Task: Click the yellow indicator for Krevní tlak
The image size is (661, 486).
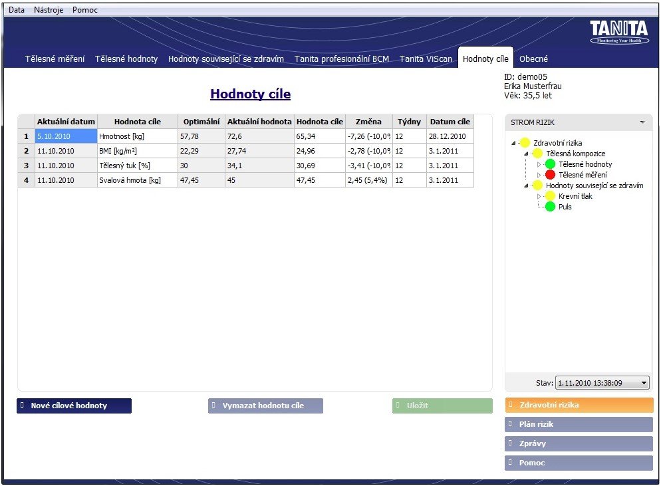Action: pos(550,196)
